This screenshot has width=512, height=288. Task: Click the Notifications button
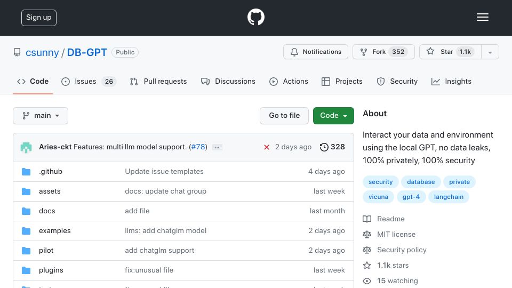pos(315,52)
